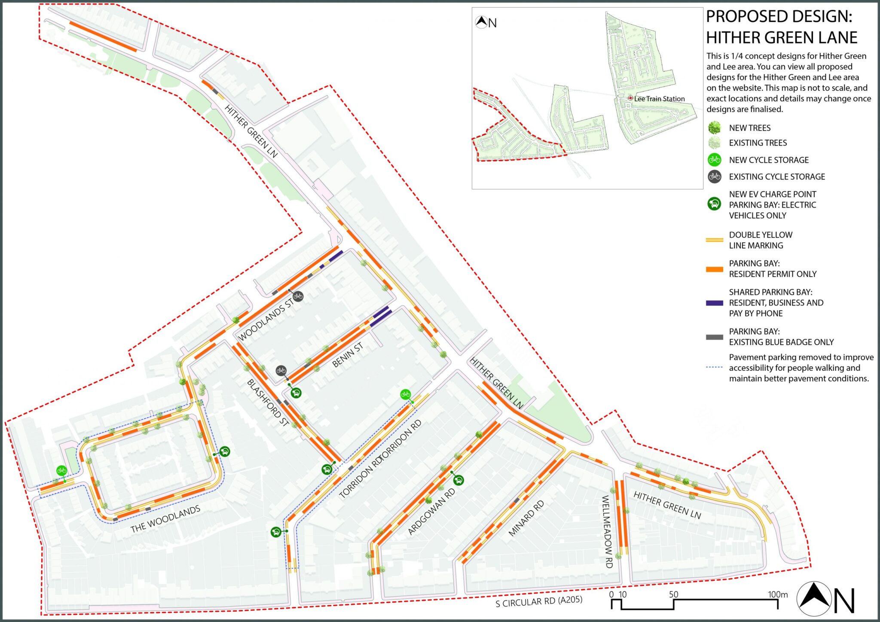Click the NEW CYCLE STORAGE green bike icon

[x=715, y=160]
